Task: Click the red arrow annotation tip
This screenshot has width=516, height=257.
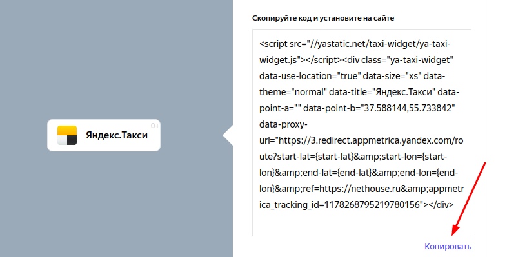Action: tap(453, 234)
